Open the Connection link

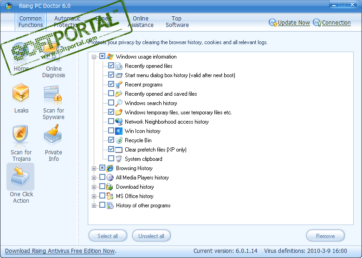pyautogui.click(x=336, y=23)
